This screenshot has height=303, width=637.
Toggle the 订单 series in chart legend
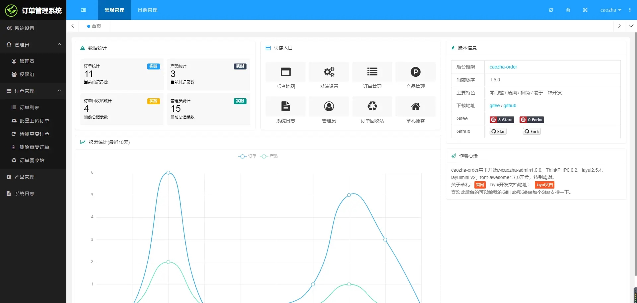tap(248, 156)
